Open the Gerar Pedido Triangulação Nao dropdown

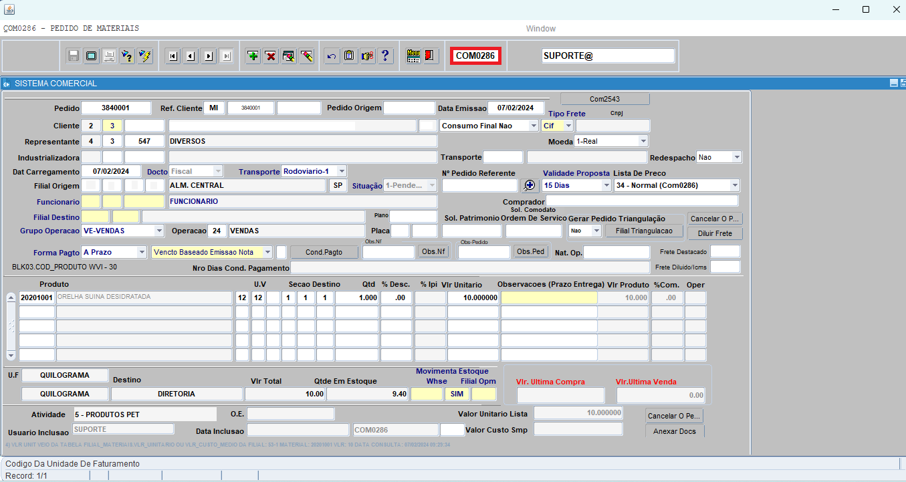click(596, 231)
